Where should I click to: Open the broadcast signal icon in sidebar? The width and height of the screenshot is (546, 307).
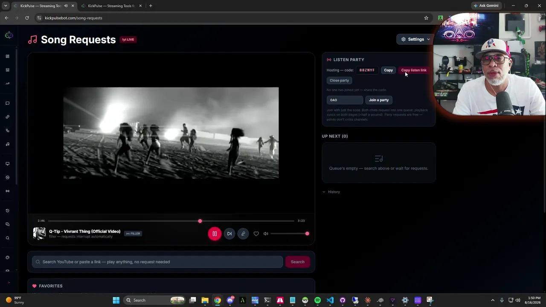tap(7, 191)
